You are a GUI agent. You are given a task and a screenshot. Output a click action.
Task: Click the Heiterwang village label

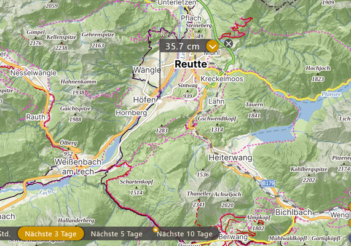coord(231,157)
